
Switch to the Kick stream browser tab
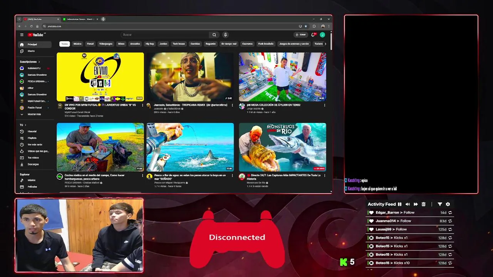[x=80, y=19]
